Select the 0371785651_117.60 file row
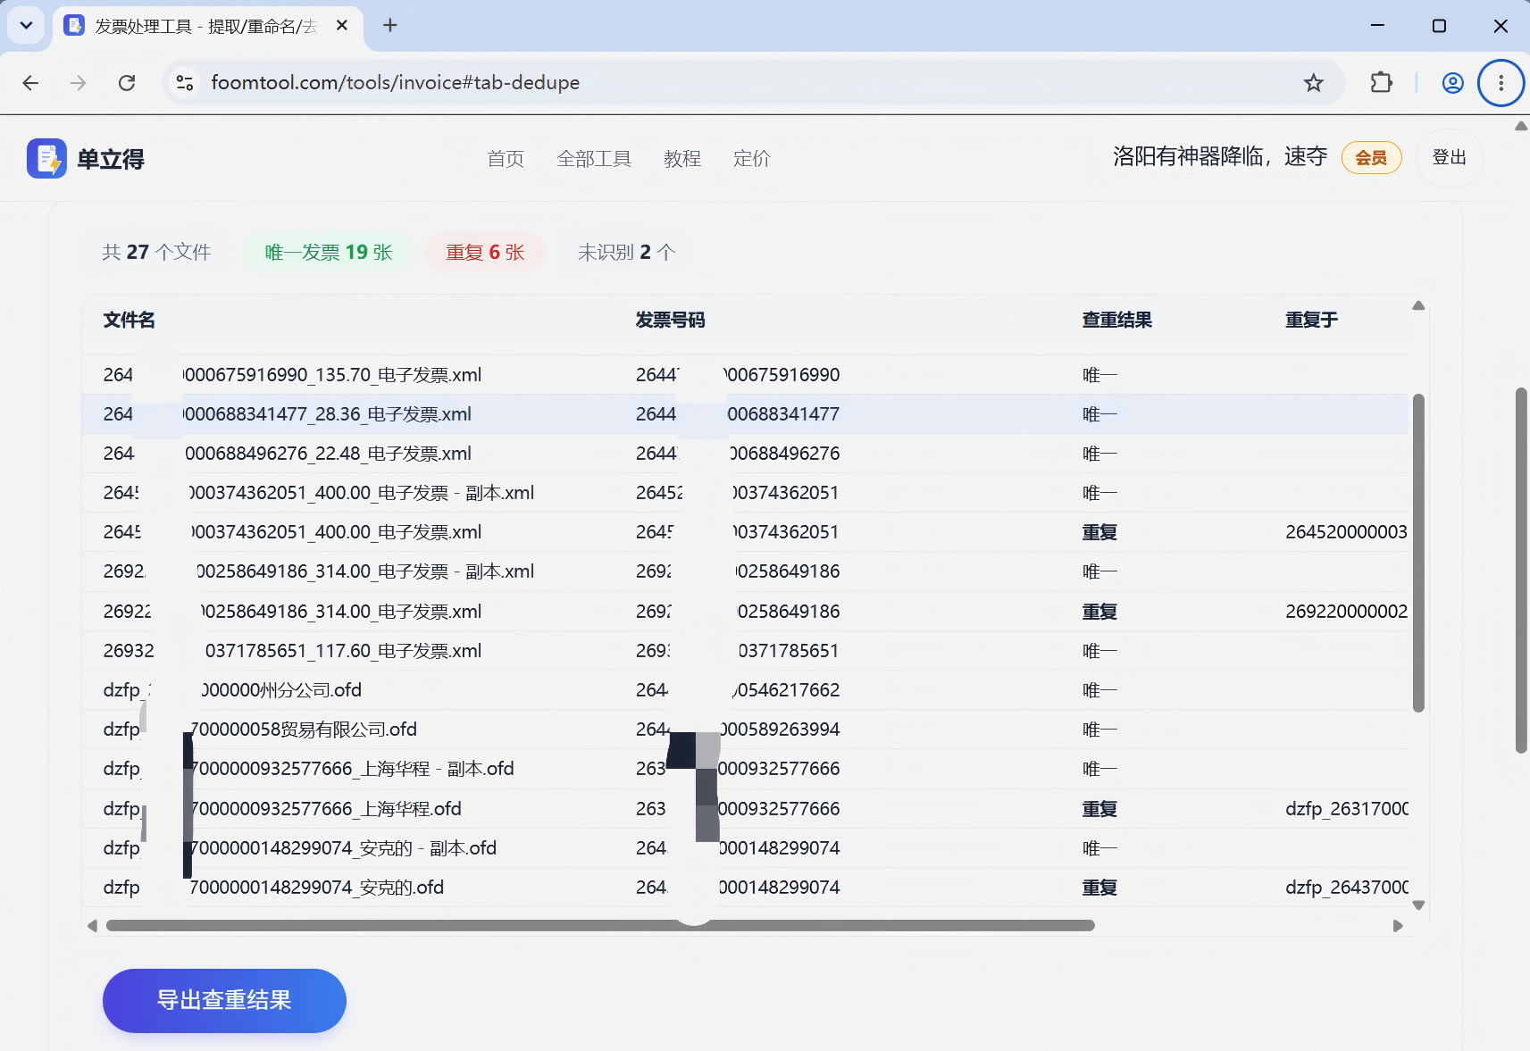Screen dimensions: 1530x1051 [x=745, y=651]
